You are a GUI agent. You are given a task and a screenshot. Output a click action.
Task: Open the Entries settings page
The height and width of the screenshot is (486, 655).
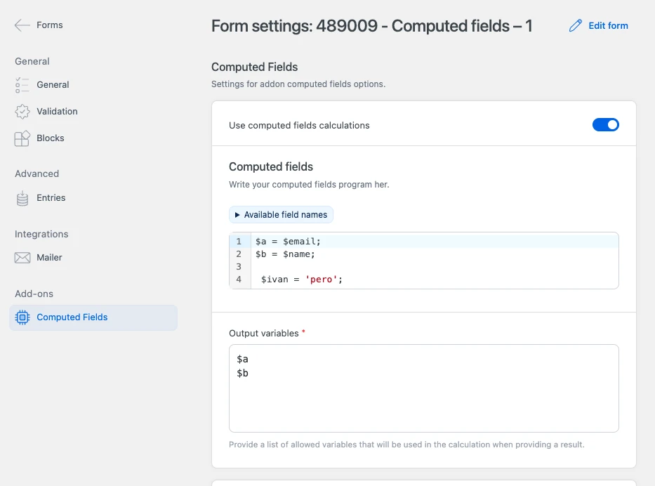coord(51,198)
